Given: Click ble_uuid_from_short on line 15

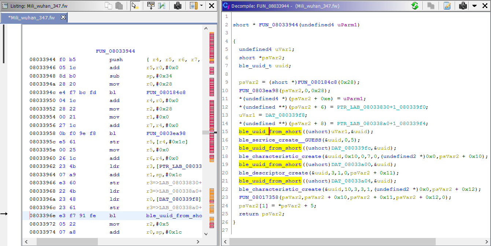Looking at the screenshot, I should point(270,132).
